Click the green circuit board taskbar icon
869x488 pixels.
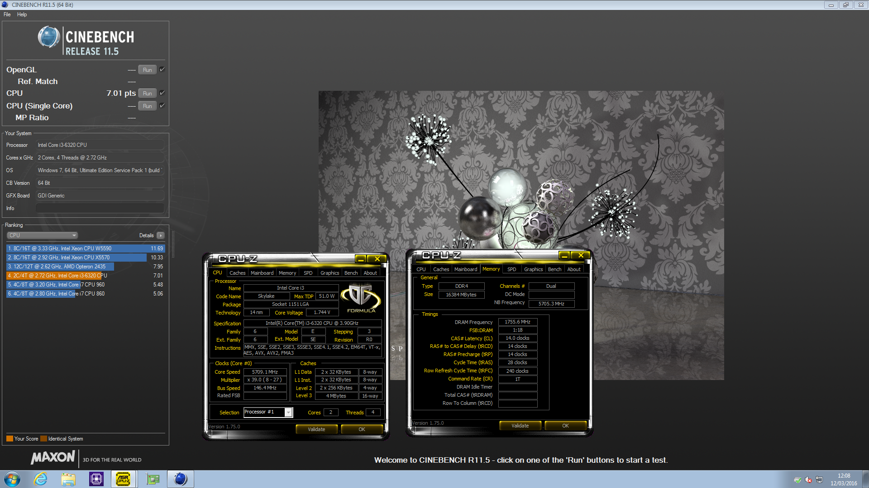153,479
